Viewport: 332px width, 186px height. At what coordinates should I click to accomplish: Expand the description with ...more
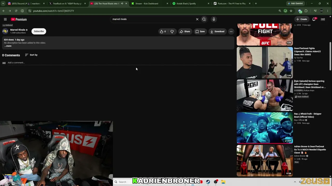coord(8,46)
